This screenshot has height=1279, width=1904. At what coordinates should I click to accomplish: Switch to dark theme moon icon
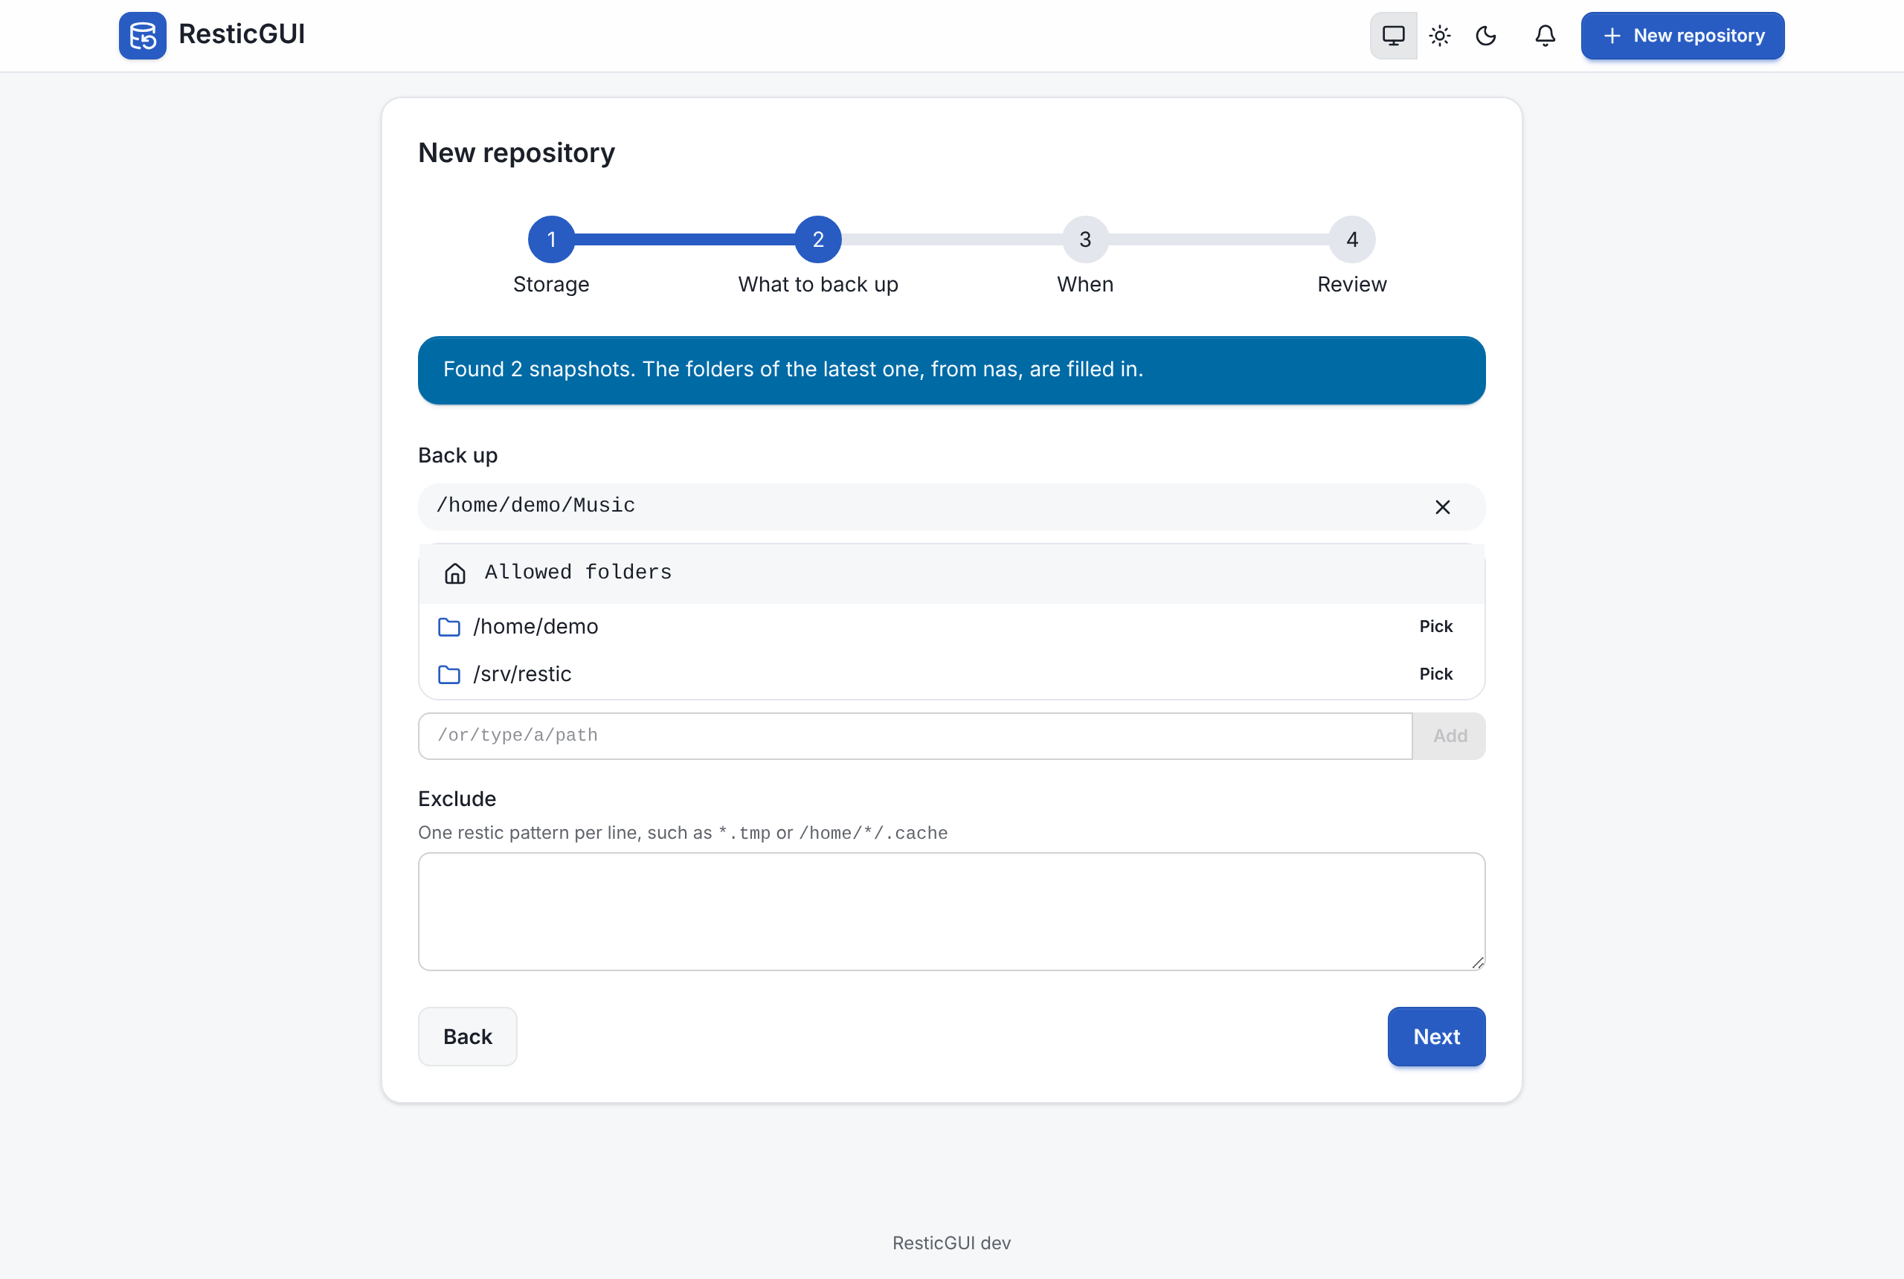pyautogui.click(x=1486, y=35)
